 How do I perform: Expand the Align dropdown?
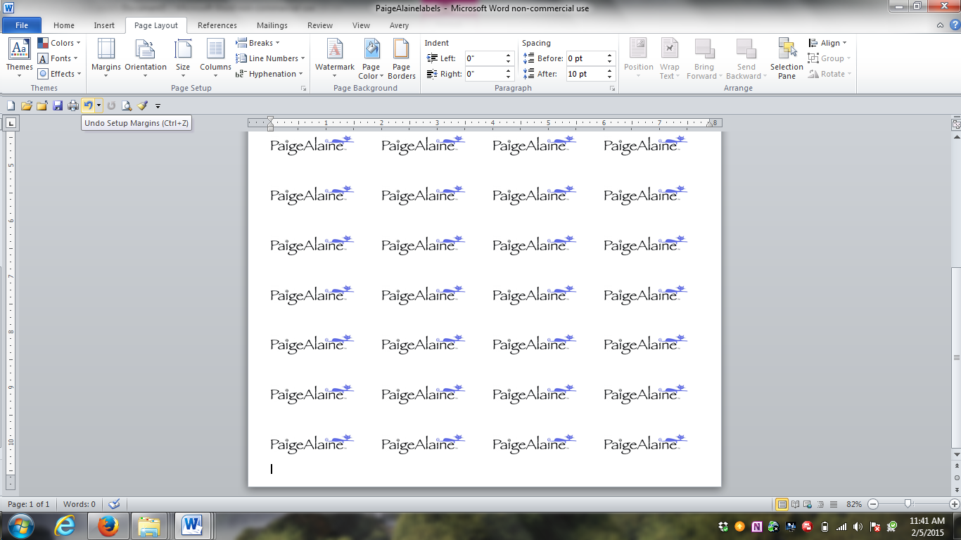click(x=829, y=43)
